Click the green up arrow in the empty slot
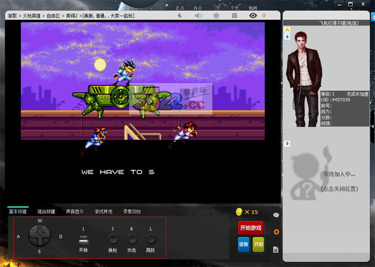This screenshot has height=267, width=375. pyautogui.click(x=287, y=144)
